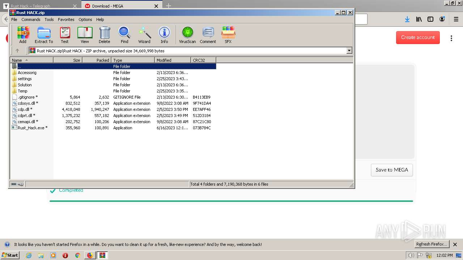Select the Accessorig folder
This screenshot has height=260, width=463.
(x=27, y=73)
